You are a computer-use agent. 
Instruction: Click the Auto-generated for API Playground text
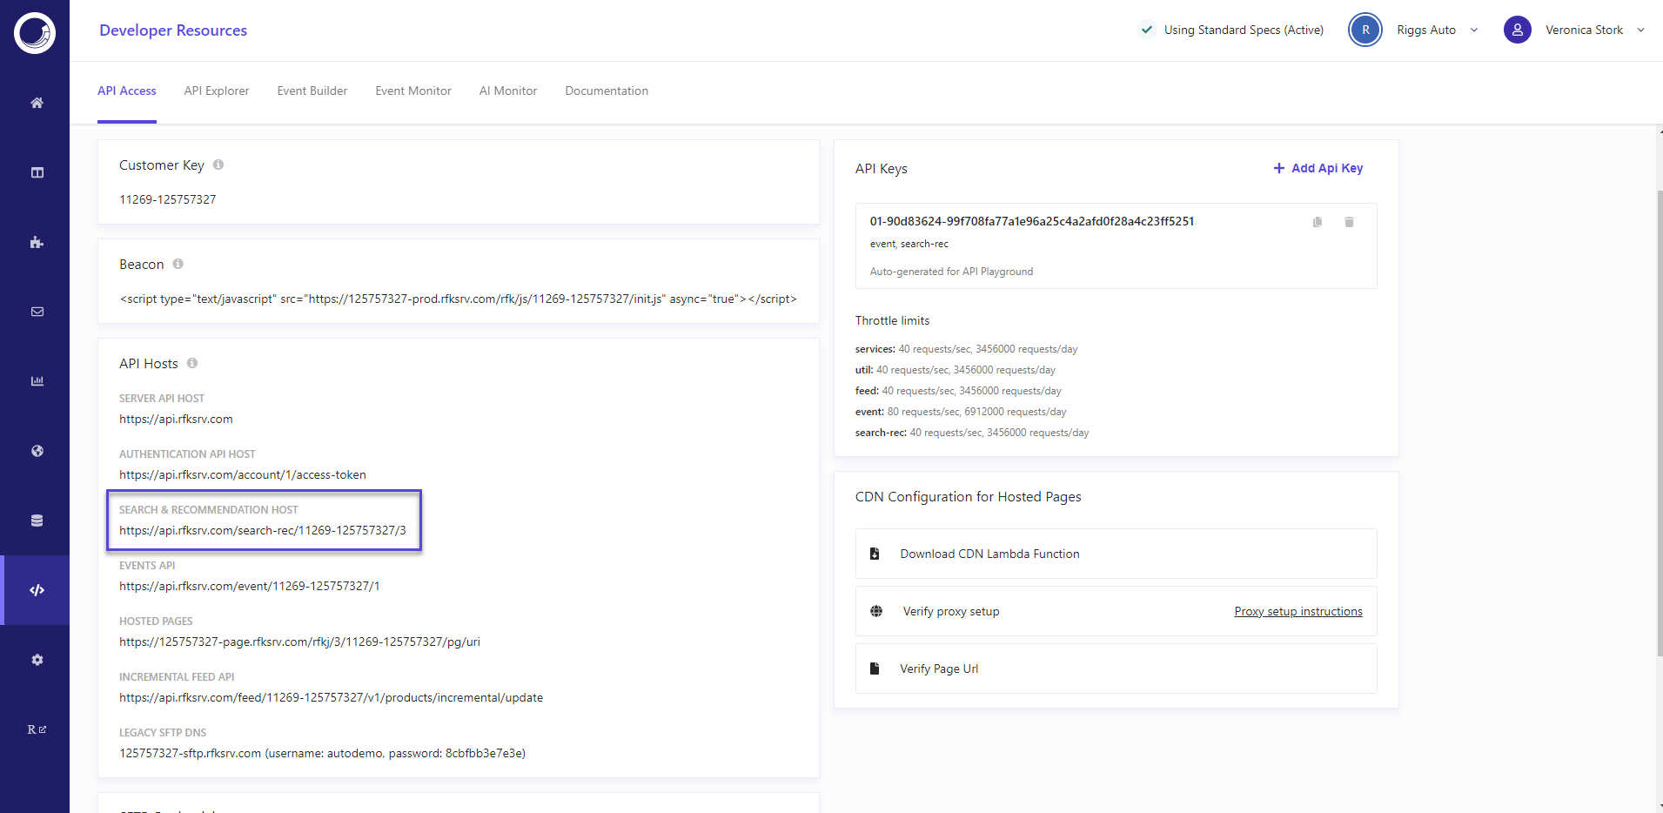click(x=951, y=272)
